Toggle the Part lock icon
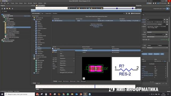This screenshot has height=96, width=171. pyautogui.click(x=167, y=24)
